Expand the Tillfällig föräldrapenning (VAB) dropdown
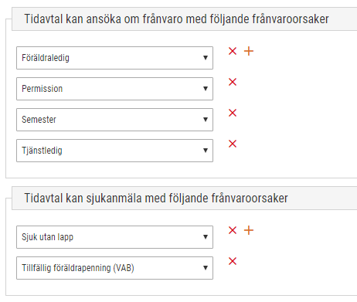Screen dimensions: 357x302 click(114, 268)
